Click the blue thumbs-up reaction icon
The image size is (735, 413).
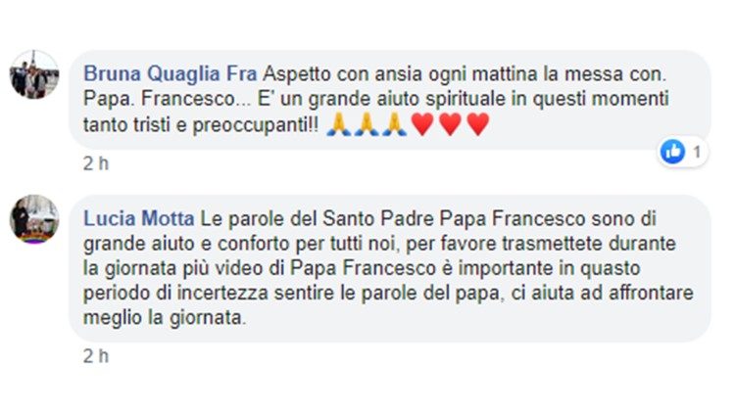point(672,152)
